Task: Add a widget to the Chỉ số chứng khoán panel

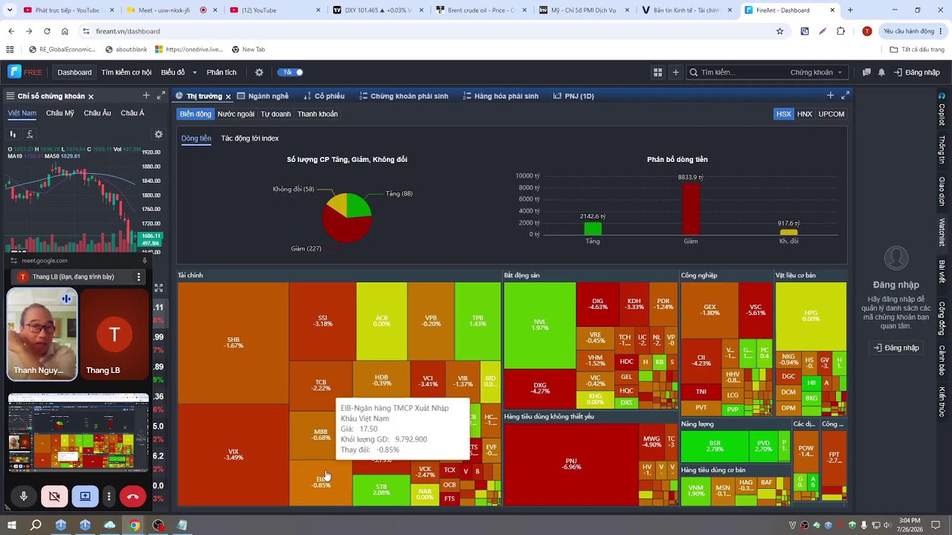Action: (x=146, y=95)
